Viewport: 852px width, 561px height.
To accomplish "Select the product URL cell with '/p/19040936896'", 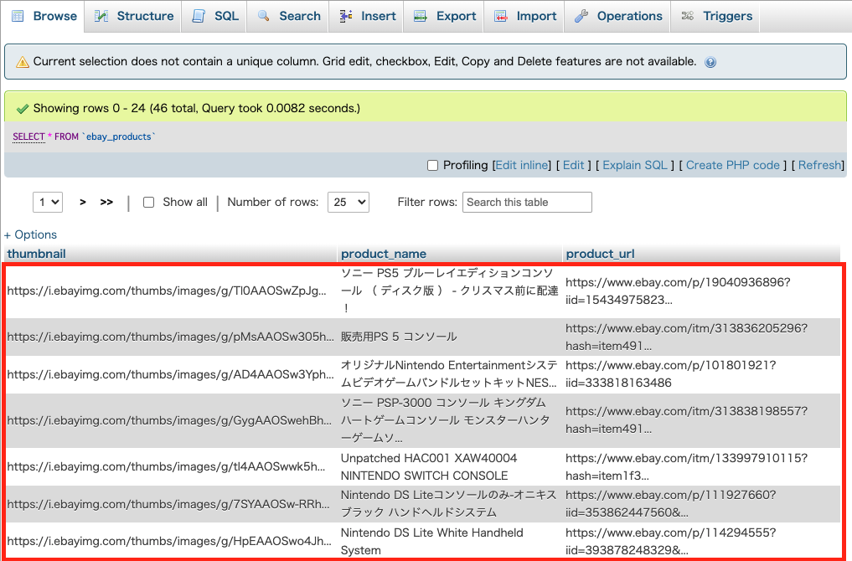I will tap(701, 291).
